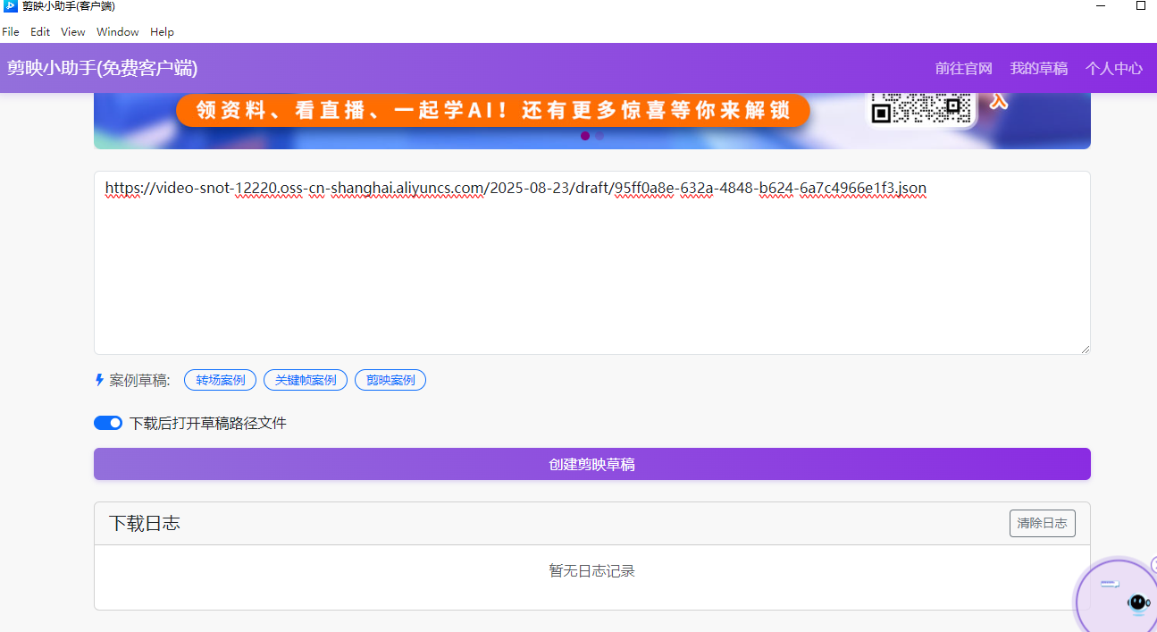The height and width of the screenshot is (632, 1157).
Task: Go to 前往官网 link
Action: [964, 68]
